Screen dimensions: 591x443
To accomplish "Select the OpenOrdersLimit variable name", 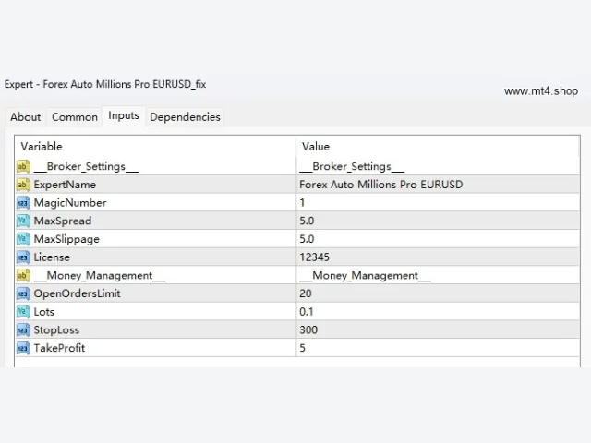I will click(x=78, y=293).
